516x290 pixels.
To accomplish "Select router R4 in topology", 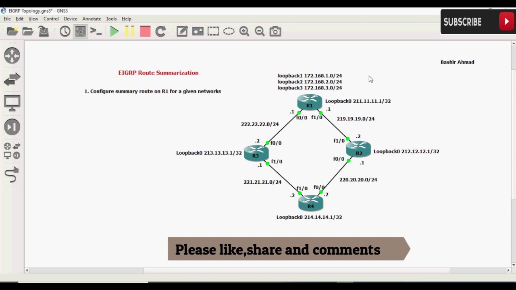I will [311, 203].
